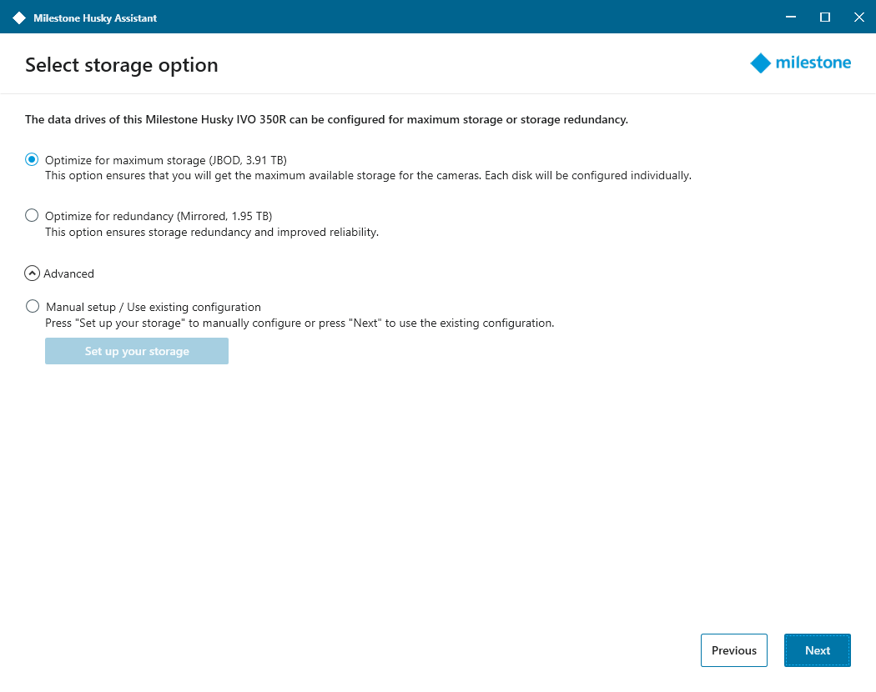Select the Manual setup radio button
The height and width of the screenshot is (692, 876).
[33, 306]
